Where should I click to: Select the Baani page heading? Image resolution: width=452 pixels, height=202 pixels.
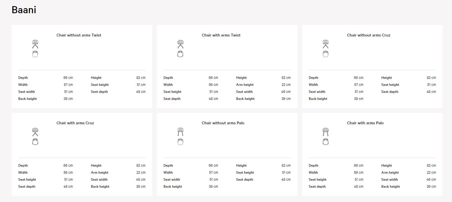(24, 10)
